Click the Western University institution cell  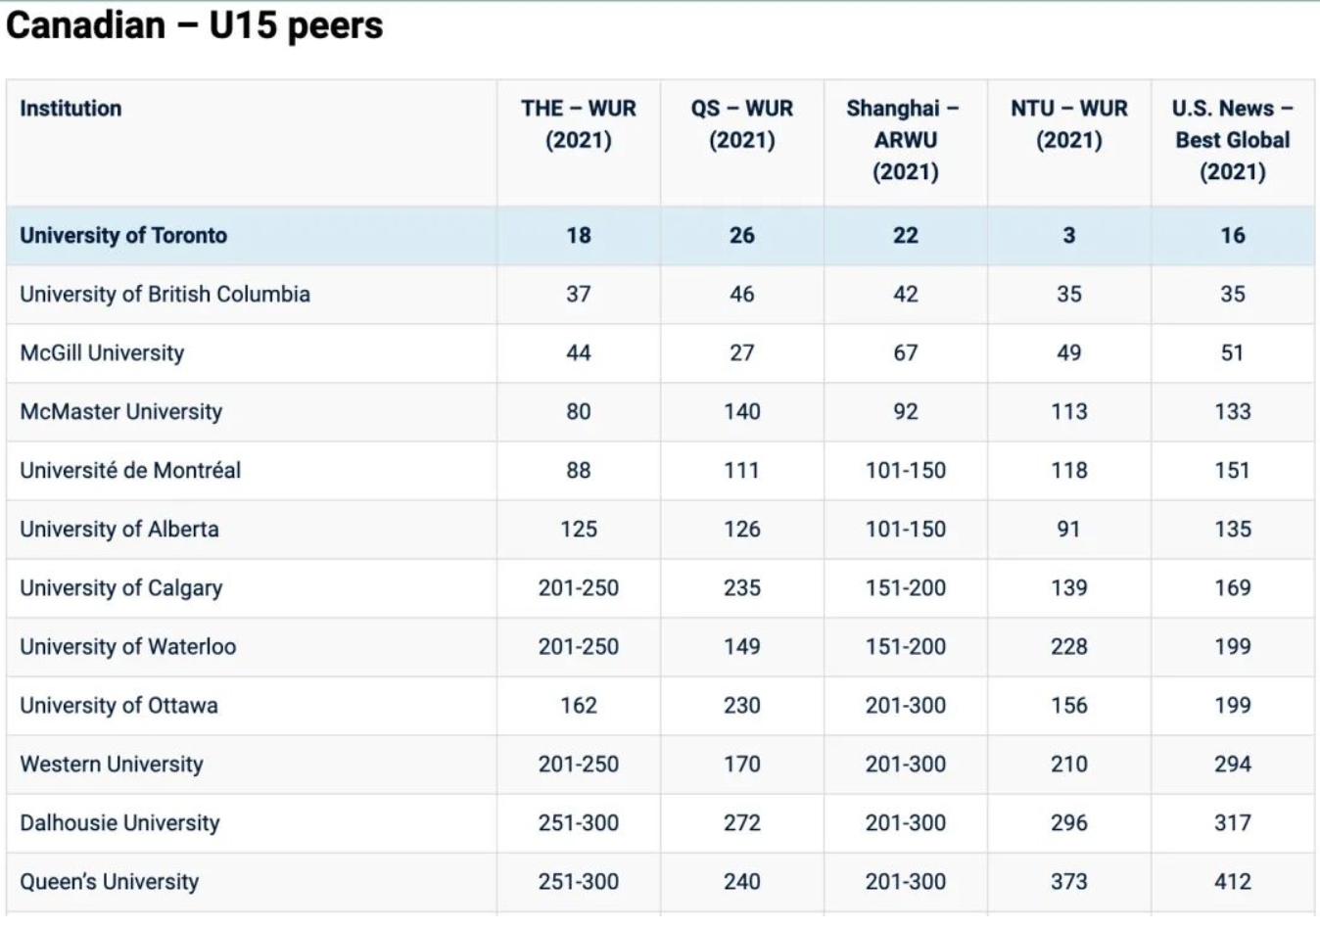coord(112,765)
